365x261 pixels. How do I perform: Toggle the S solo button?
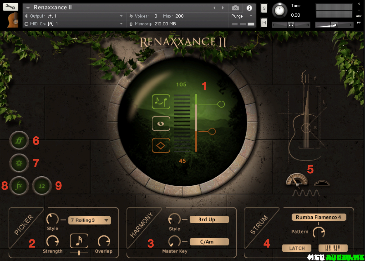(x=264, y=8)
